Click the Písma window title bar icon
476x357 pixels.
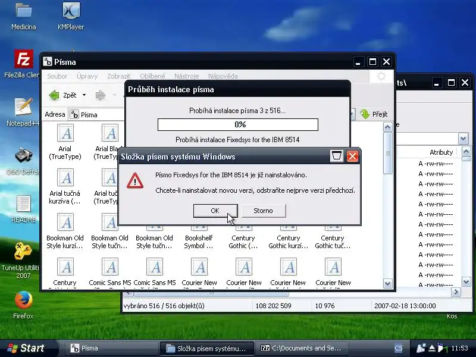[x=48, y=62]
